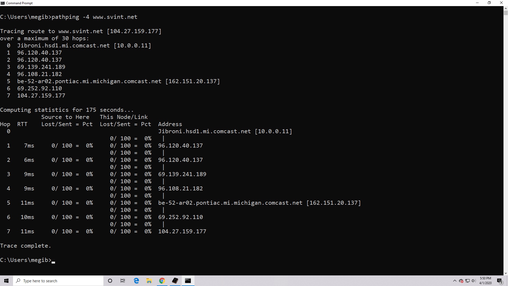Screen dimensions: 508x286
Task: Click the '6ms' RTT value
Action: (29, 160)
